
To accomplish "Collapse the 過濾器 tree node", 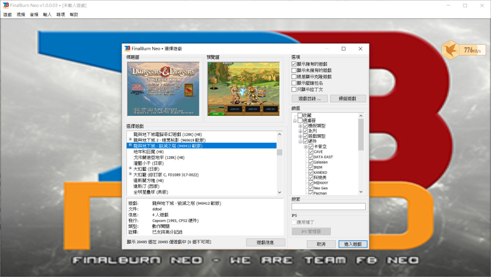I will click(295, 121).
